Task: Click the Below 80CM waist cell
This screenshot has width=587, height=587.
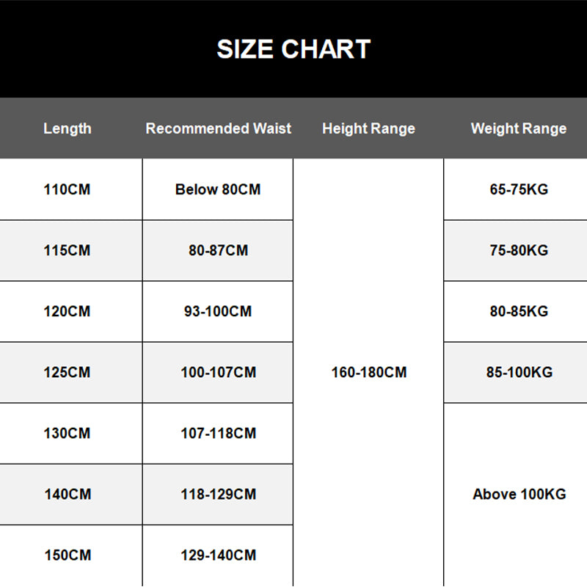Action: click(x=218, y=189)
